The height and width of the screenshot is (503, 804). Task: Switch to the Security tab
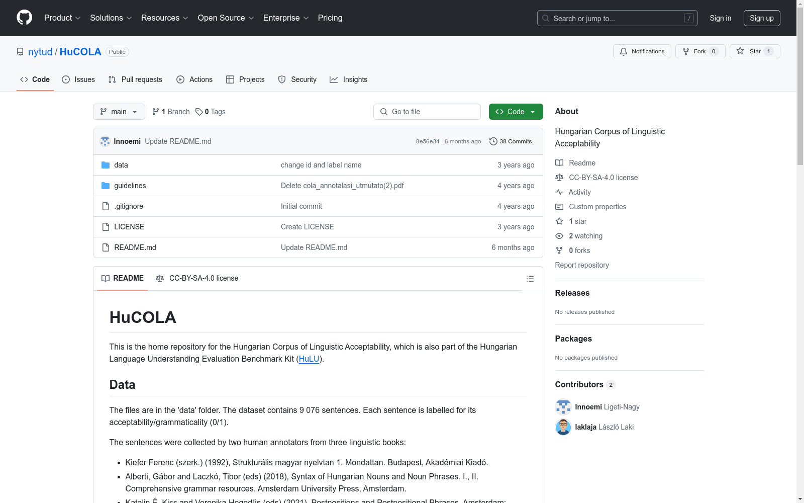pyautogui.click(x=297, y=79)
